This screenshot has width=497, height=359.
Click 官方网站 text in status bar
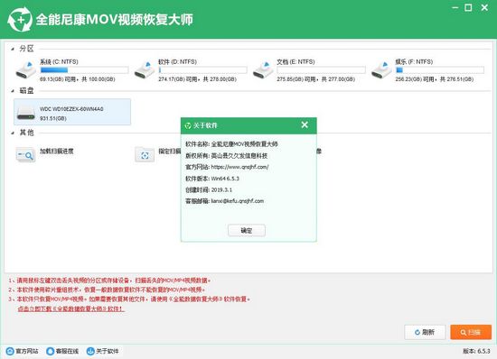point(27,351)
